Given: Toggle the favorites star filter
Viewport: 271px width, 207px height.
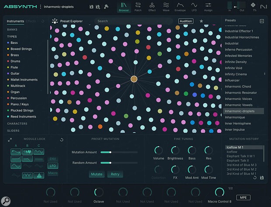Looking at the screenshot, I should (x=201, y=21).
